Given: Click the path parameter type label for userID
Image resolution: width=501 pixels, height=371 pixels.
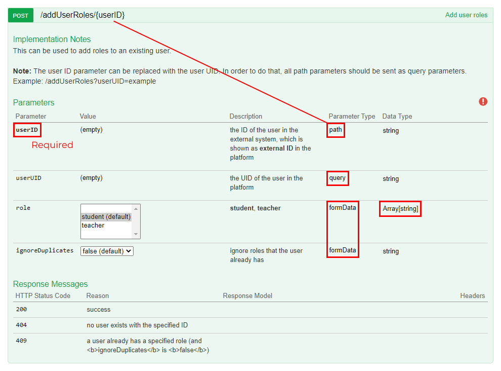Looking at the screenshot, I should coord(336,130).
